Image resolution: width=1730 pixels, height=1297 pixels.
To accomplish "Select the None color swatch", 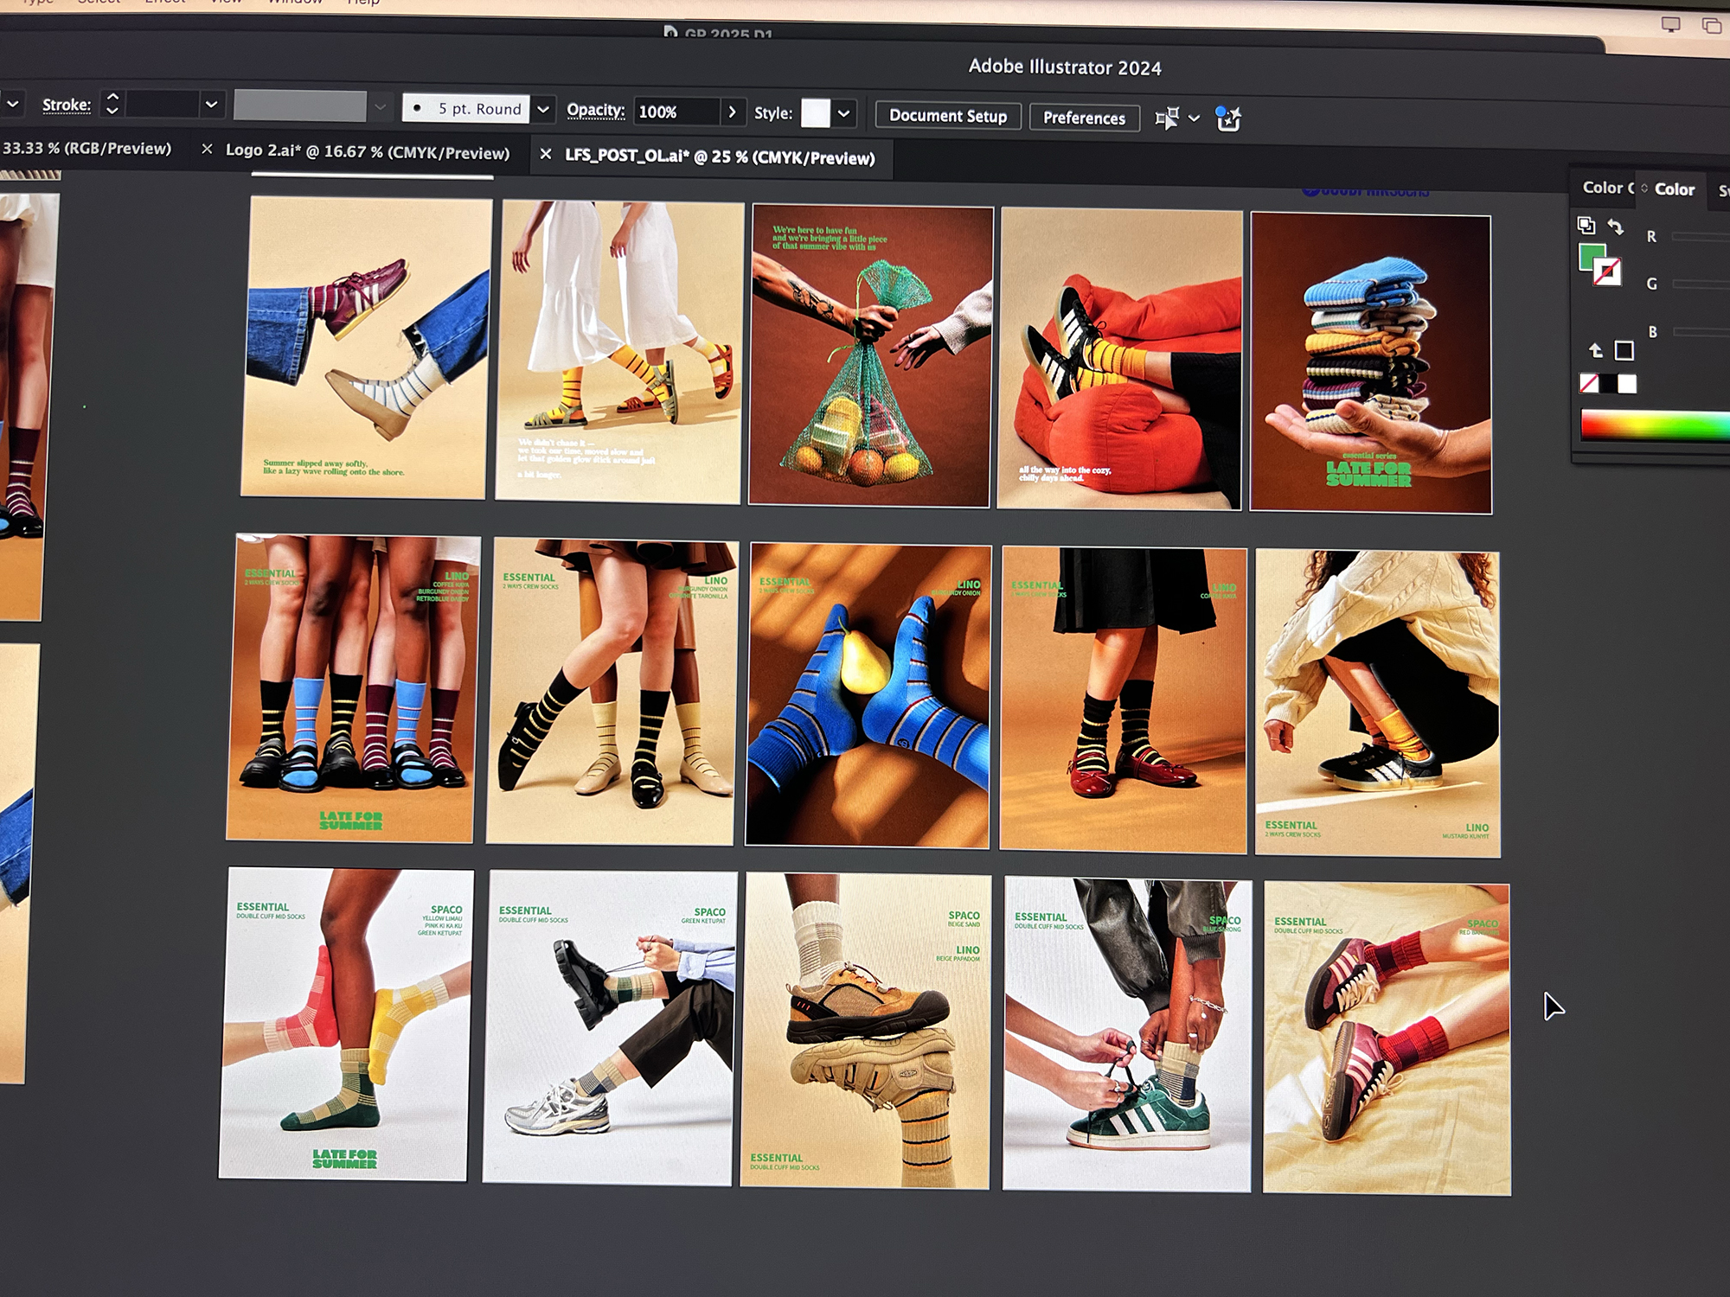I will tap(1589, 384).
